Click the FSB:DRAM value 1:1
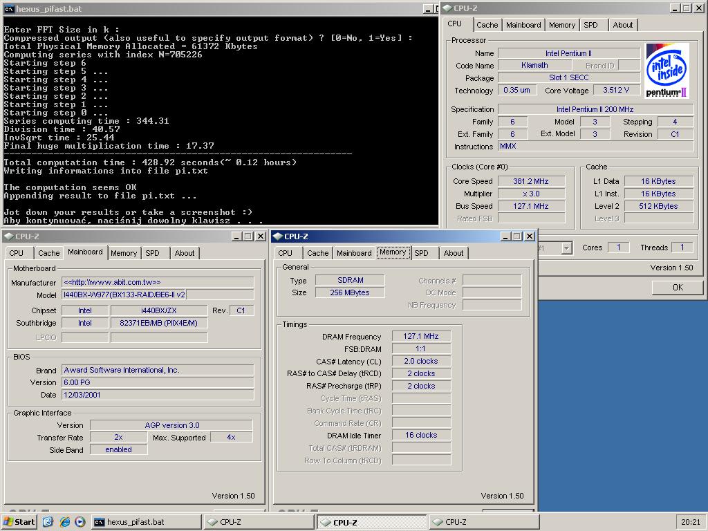708x531 pixels. click(x=421, y=348)
